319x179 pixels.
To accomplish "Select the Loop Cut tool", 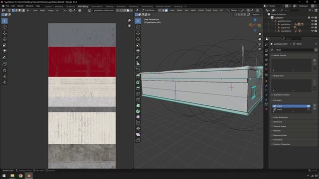I will tap(138, 94).
